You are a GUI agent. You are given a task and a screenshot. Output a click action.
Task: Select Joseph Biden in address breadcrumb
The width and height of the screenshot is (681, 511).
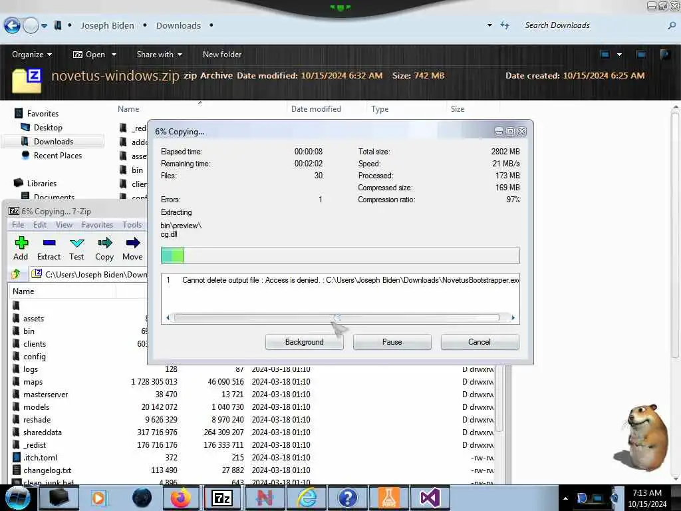(107, 26)
